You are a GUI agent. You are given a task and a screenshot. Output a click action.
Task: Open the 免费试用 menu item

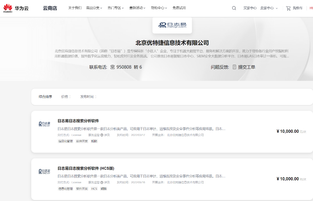[x=179, y=8]
